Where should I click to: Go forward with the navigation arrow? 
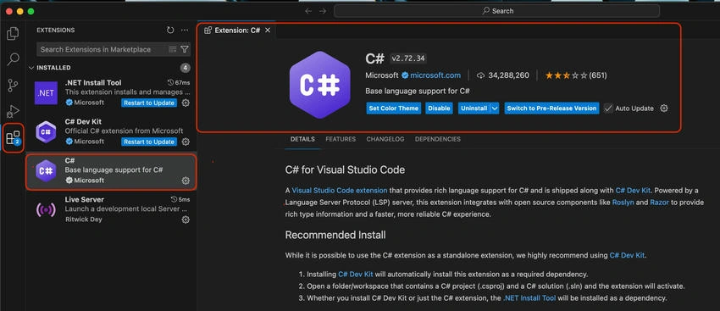323,11
